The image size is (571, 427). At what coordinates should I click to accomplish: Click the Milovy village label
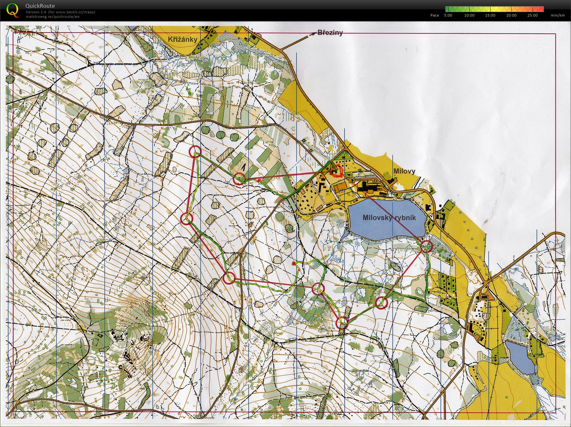tap(404, 171)
